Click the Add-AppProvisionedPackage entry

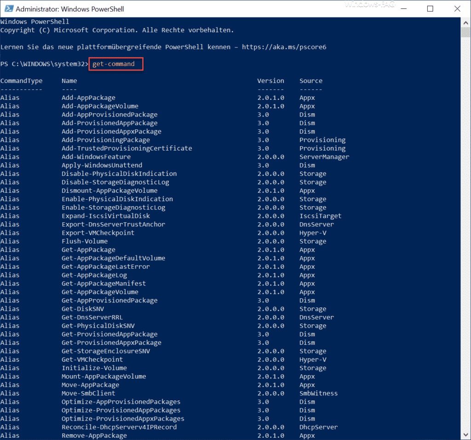click(x=109, y=115)
